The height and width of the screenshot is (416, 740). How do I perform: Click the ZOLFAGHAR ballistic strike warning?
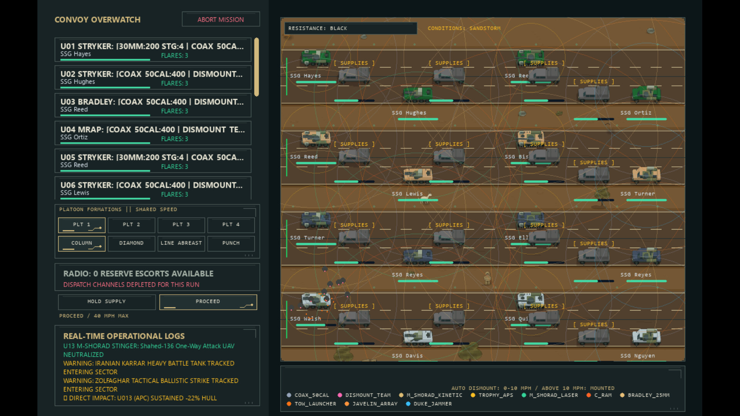[151, 385]
